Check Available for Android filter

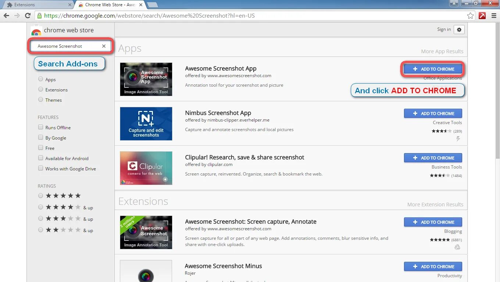40,158
